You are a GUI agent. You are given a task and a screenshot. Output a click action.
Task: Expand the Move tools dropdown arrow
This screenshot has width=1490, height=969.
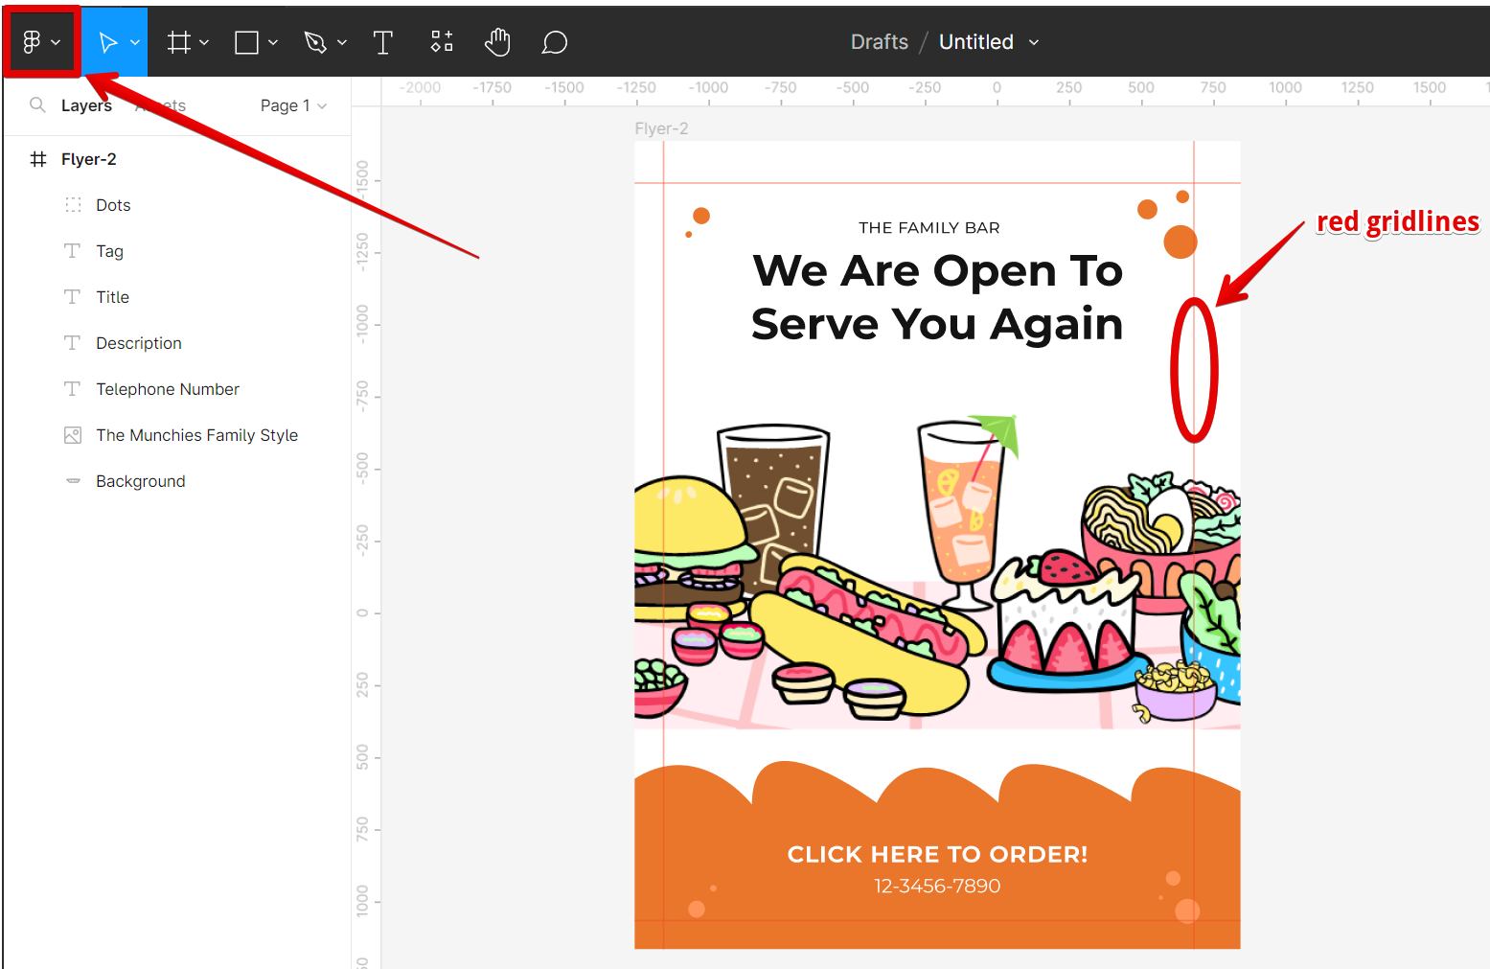coord(135,42)
